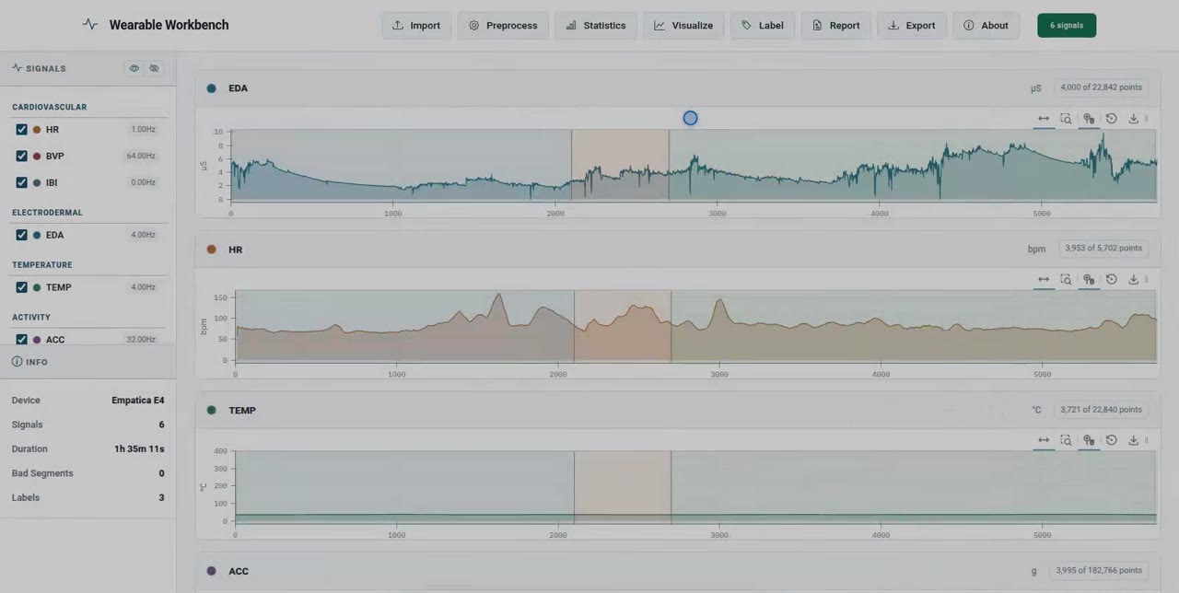Screen dimensions: 1179x593
Task: Select the orange labeled segment in HR chart
Action: pos(623,325)
